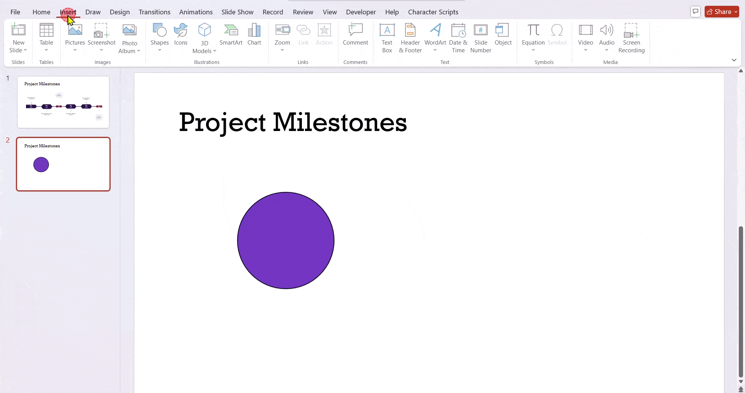This screenshot has height=393, width=745.
Task: Insert a Text Box
Action: 387,37
